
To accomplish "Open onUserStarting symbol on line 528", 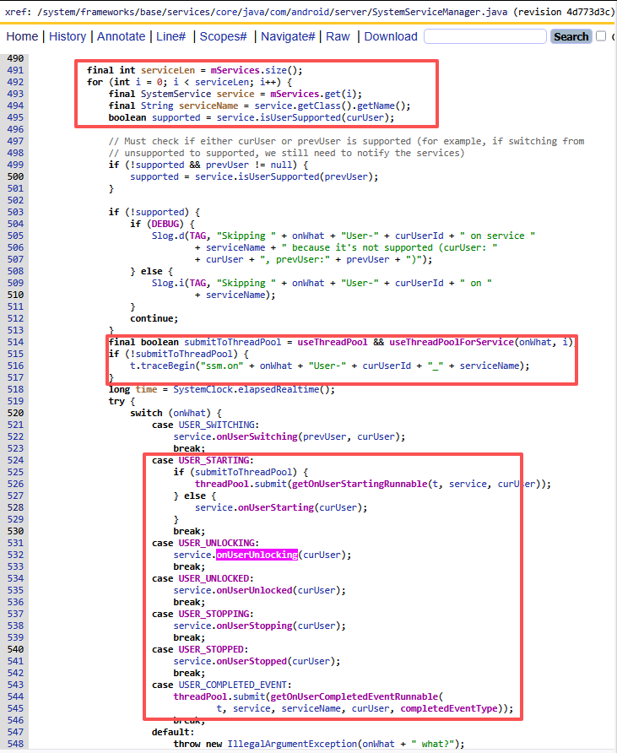I will (276, 507).
